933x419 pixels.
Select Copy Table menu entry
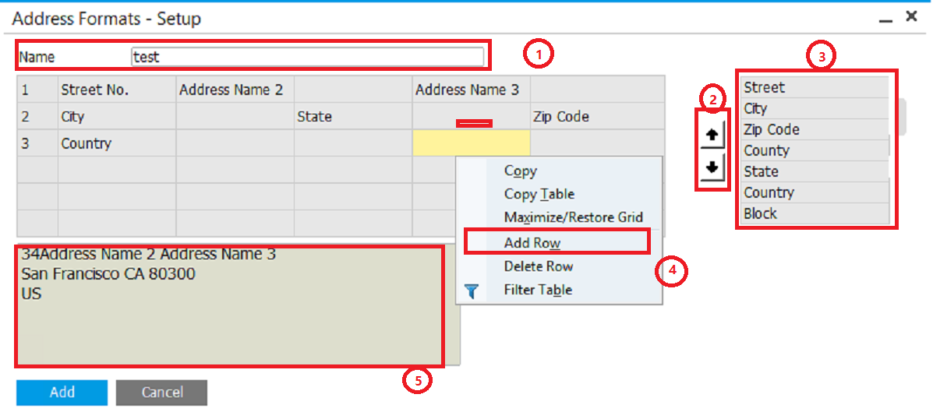point(539,195)
